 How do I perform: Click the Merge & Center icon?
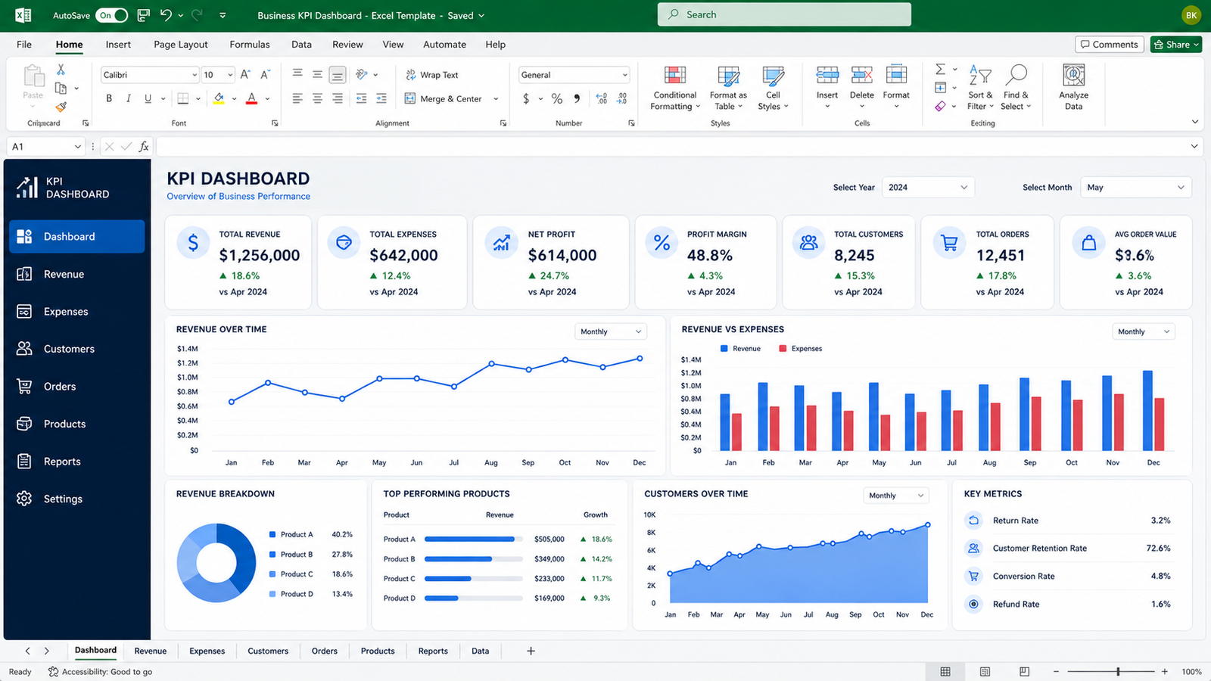[x=410, y=98]
